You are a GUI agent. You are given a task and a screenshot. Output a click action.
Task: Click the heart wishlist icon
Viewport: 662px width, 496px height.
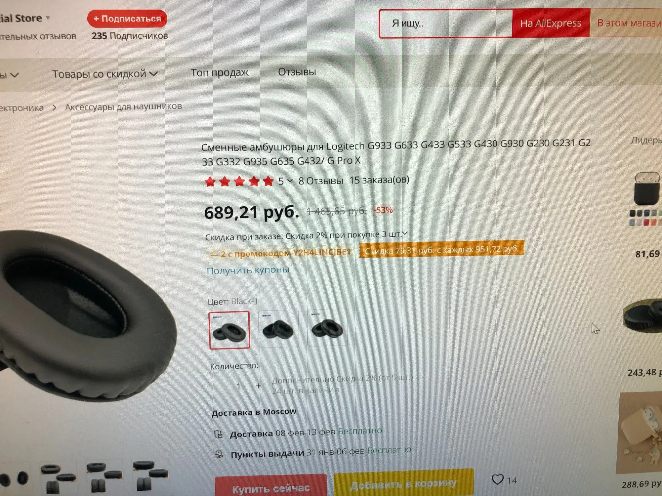point(497,479)
